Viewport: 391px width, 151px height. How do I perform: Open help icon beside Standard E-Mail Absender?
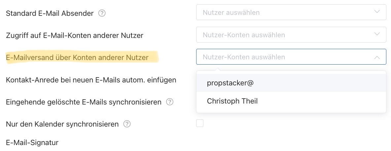(102, 13)
